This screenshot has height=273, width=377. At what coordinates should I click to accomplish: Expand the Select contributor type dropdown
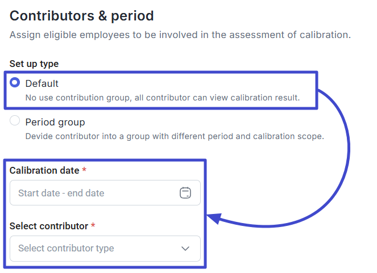coord(105,248)
